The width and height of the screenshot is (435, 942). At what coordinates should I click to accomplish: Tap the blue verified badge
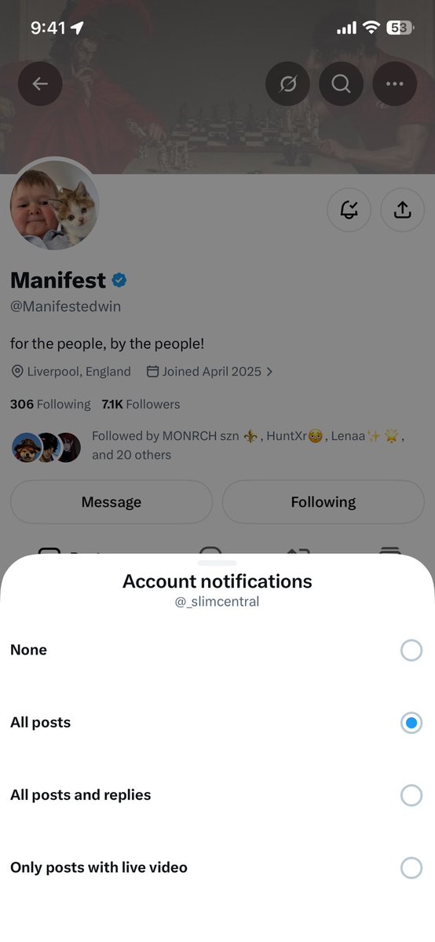point(119,280)
